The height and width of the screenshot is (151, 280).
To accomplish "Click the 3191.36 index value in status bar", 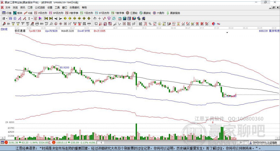I will [13, 143].
